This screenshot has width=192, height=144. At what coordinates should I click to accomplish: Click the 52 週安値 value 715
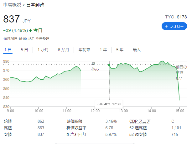[174, 135]
